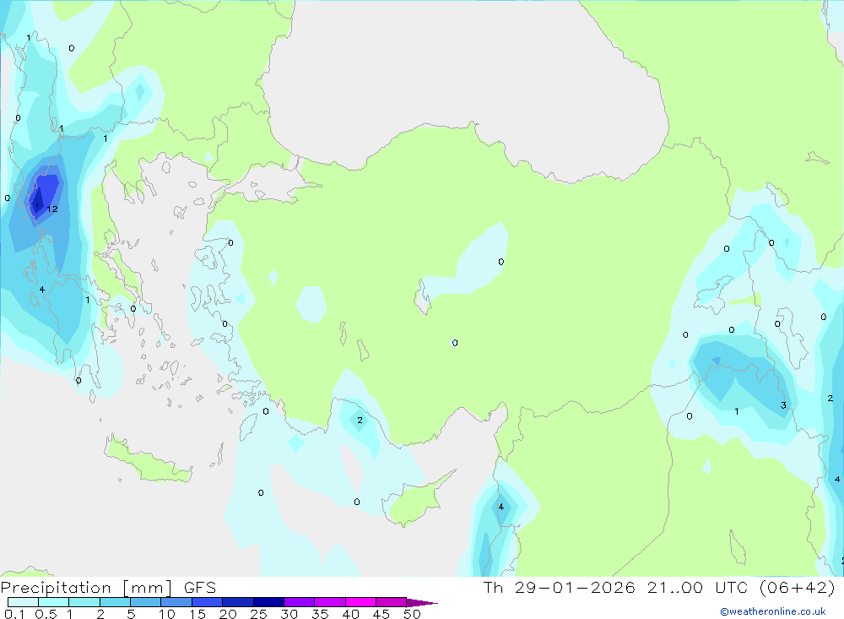Click the 25–30 mm dark navy legend box

[268, 602]
